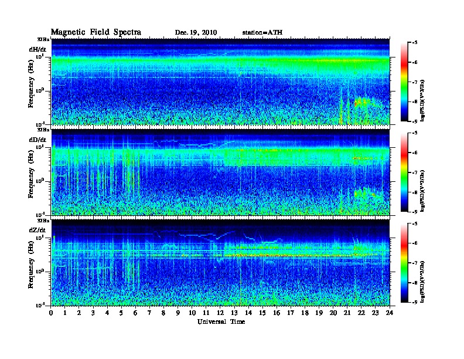
Task: Click the hour 3 tick label
Action: [x=93, y=313]
